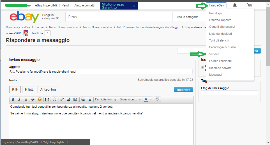Open Oggetti che osservi menu entry
Viewport: 270px width, 145px height.
click(222, 27)
